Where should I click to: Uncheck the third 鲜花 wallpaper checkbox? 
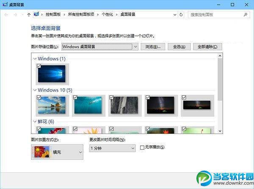[111, 129]
